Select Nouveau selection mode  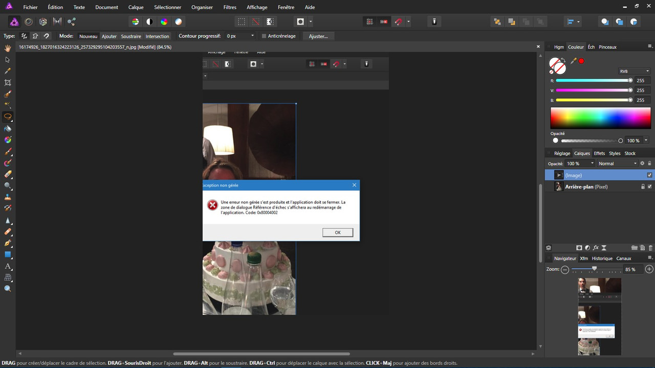88,36
